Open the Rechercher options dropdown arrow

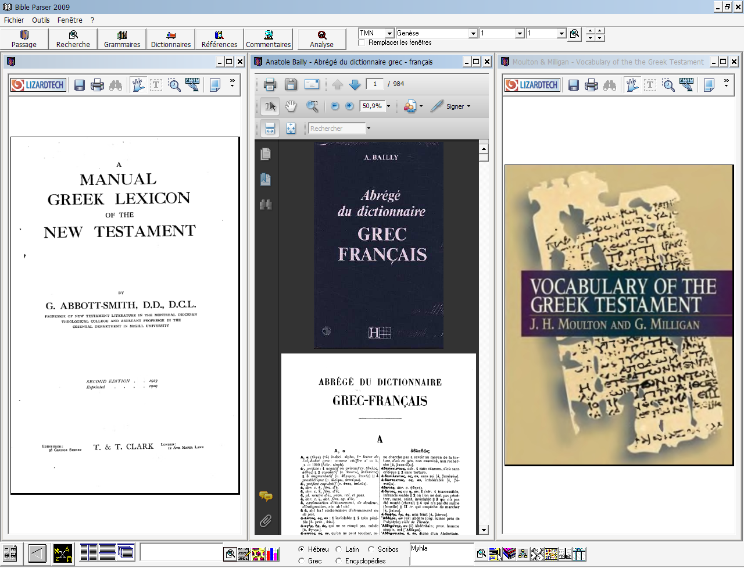coord(369,128)
